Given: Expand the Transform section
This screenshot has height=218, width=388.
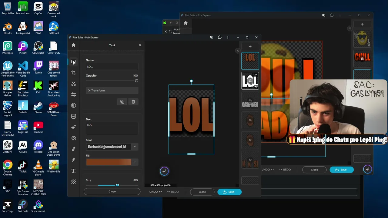Looking at the screenshot, I should pos(112,91).
